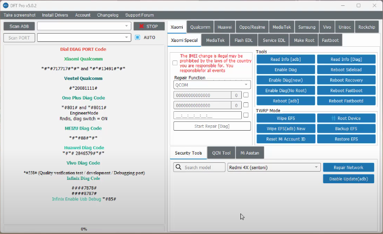Click the MAC address input field

(x=208, y=116)
